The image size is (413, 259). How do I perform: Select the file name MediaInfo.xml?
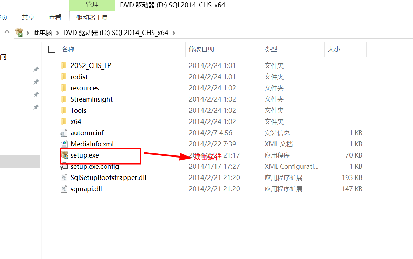[92, 144]
